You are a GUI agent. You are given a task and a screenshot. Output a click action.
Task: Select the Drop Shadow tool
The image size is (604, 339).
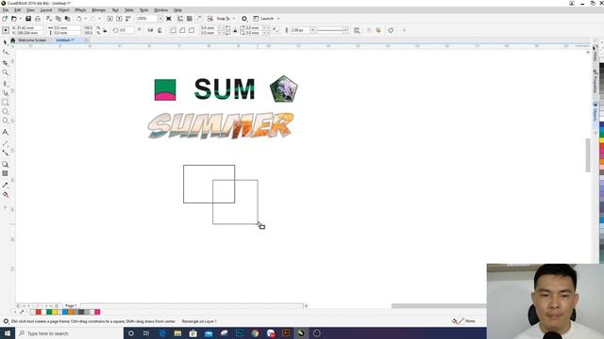point(6,164)
